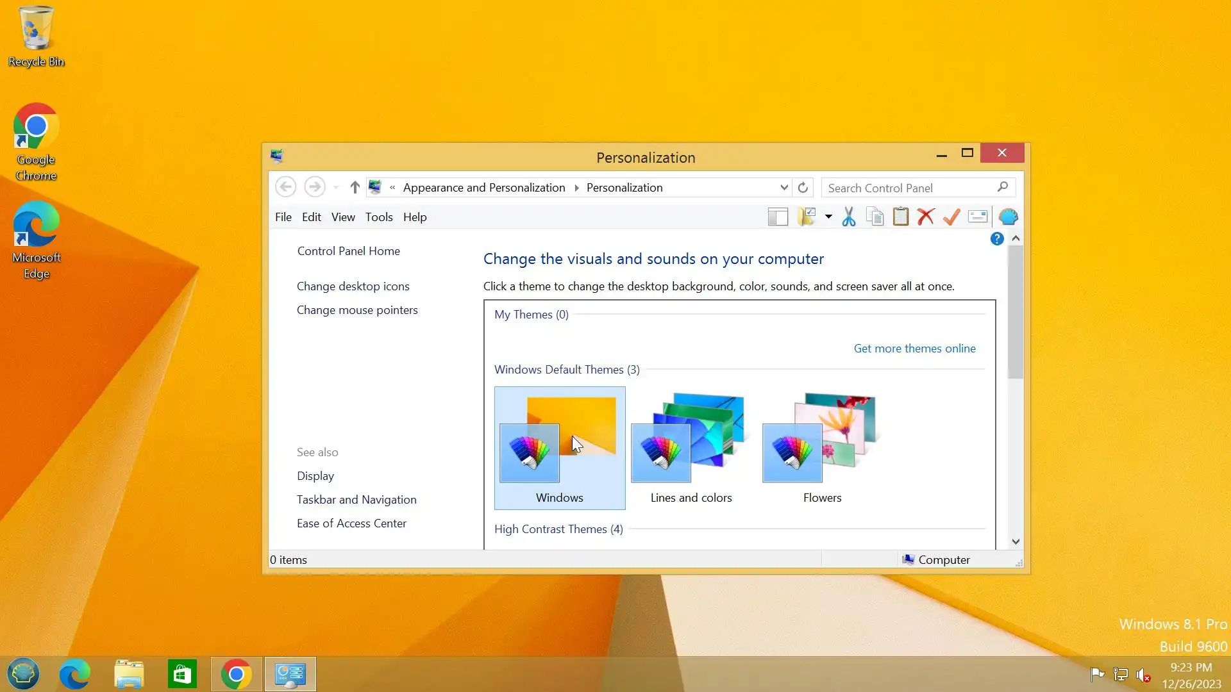Image resolution: width=1231 pixels, height=692 pixels.
Task: Open the Tools menu
Action: [x=378, y=217]
